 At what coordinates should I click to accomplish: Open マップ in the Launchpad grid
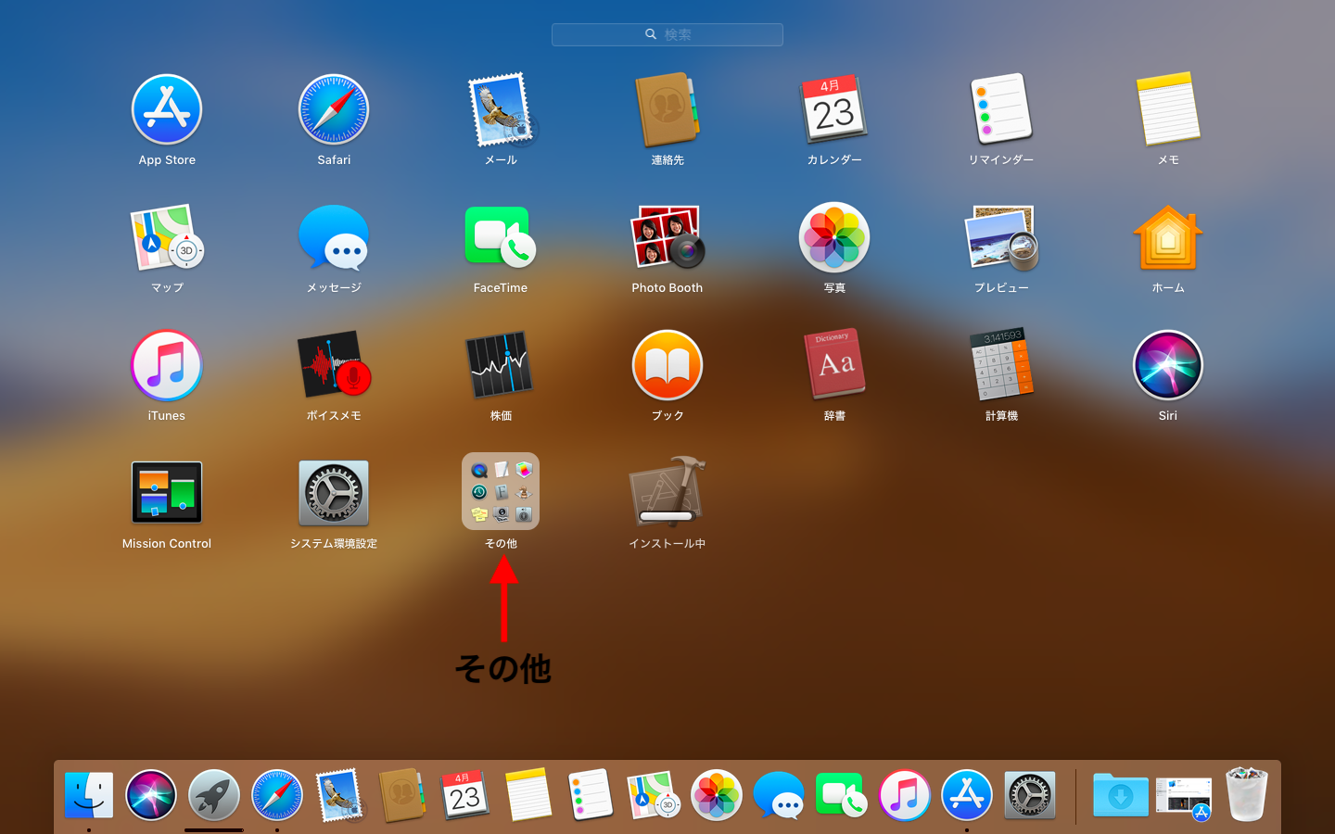[167, 237]
